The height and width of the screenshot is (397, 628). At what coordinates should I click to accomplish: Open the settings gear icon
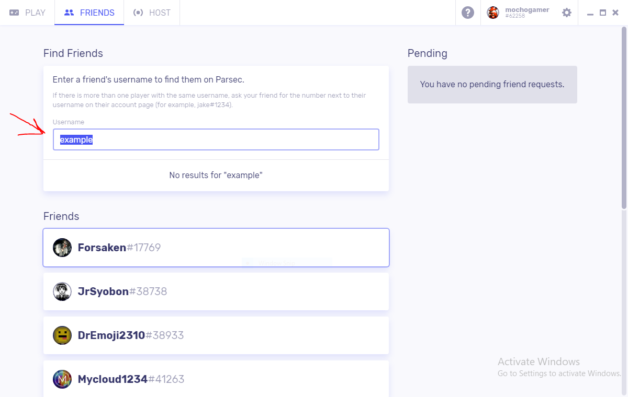tap(567, 13)
